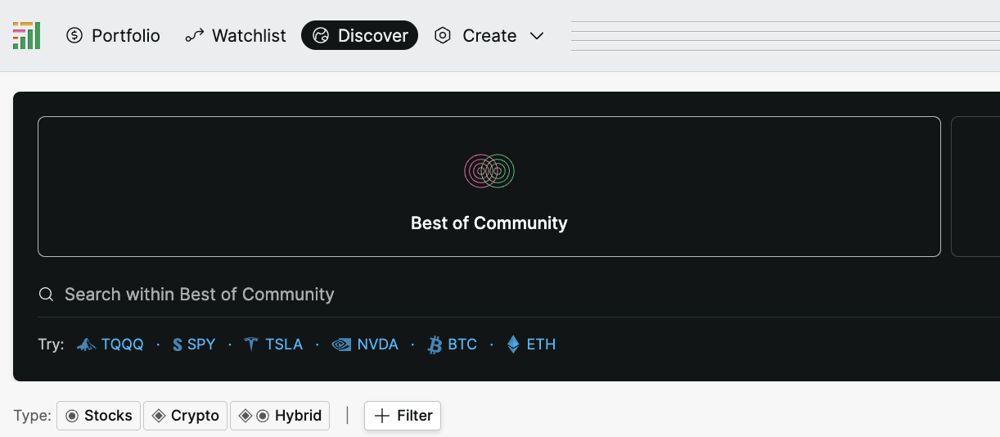Click the Tesla logo icon
This screenshot has height=437, width=1000.
tap(251, 345)
